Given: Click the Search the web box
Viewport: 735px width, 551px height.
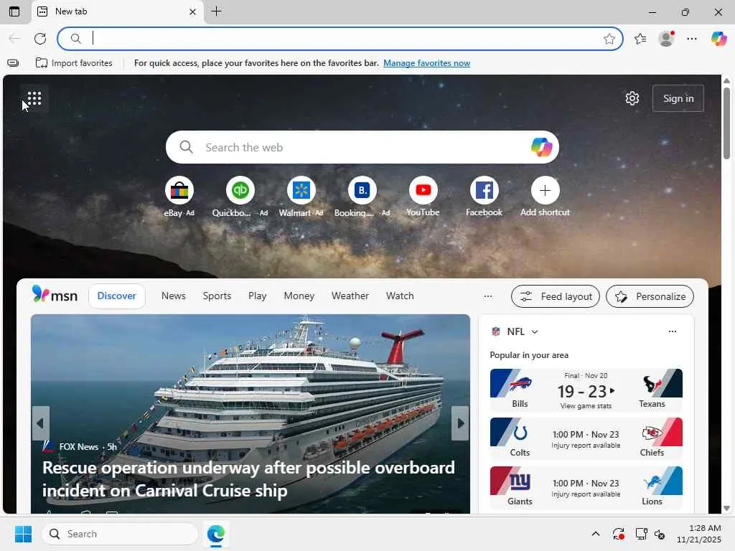Looking at the screenshot, I should coord(362,147).
